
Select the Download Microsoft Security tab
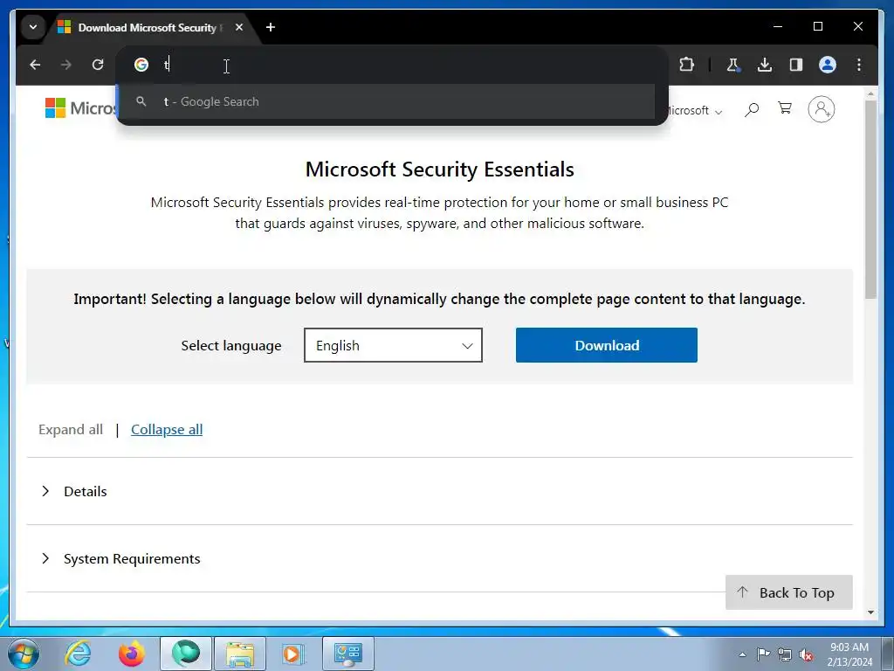[x=147, y=27]
